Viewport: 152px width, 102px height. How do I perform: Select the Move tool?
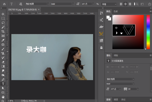point(3,14)
